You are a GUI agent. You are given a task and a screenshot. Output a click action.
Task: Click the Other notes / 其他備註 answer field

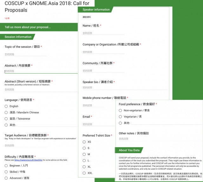pyautogui.click(x=160, y=139)
